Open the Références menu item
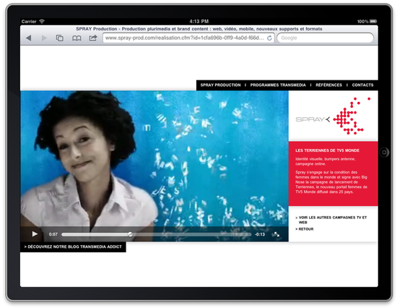Screen dimensions: 397x308 pos(328,85)
